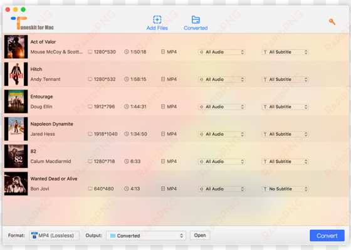The image size is (351, 250).
Task: Open All Subtitle dropdown for Napoleon Dynamite
Action: (285, 134)
